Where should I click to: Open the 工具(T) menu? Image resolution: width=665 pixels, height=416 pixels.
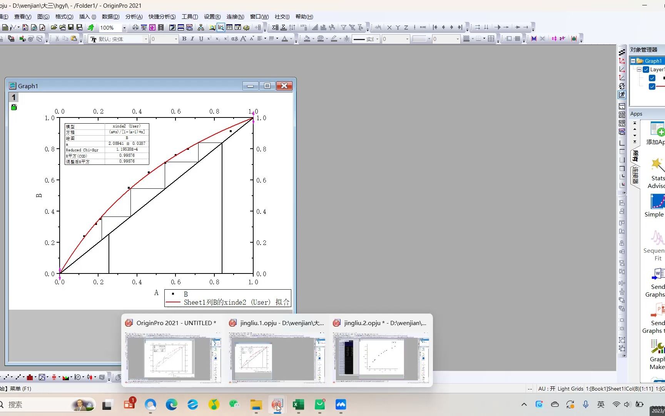point(189,17)
